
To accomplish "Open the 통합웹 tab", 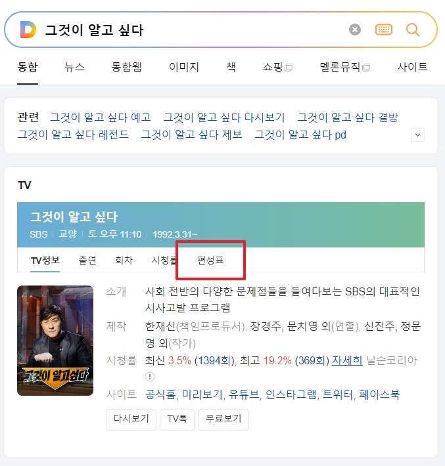I will click(126, 67).
